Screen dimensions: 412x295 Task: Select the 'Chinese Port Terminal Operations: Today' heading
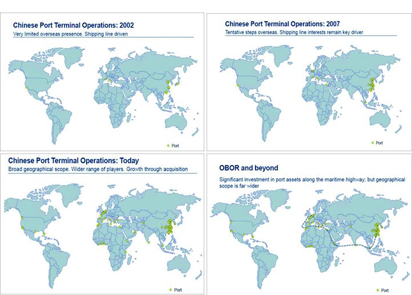pyautogui.click(x=73, y=161)
